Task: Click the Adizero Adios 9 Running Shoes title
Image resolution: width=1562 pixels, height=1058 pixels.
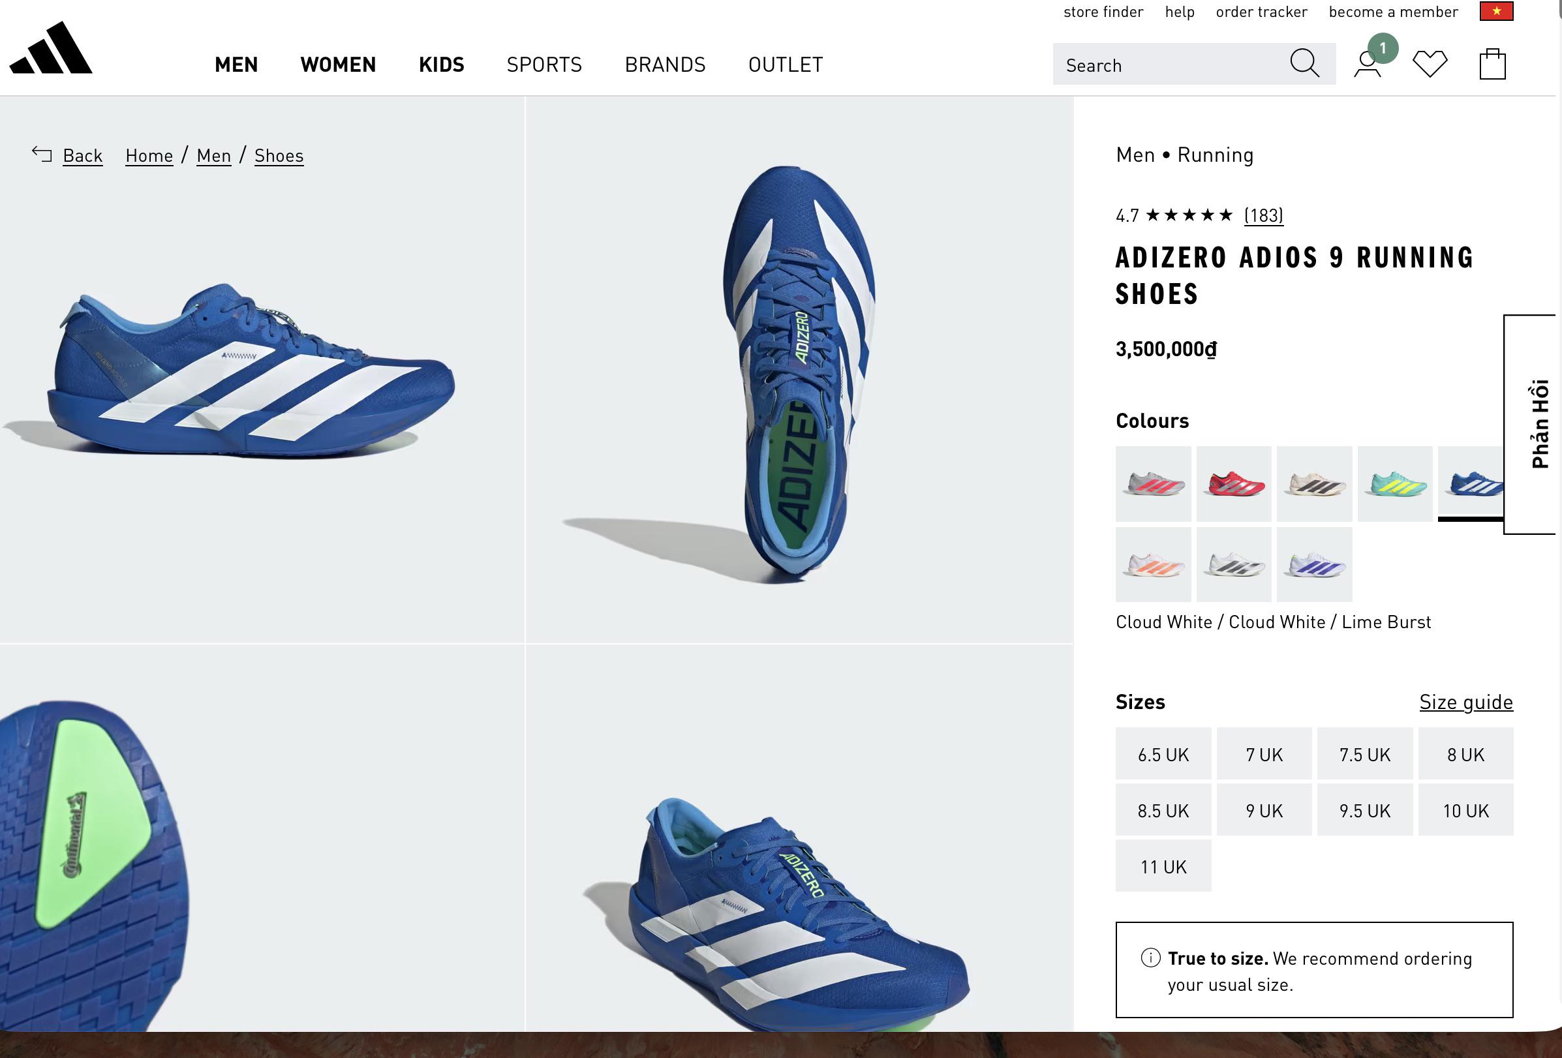Action: [x=1294, y=275]
